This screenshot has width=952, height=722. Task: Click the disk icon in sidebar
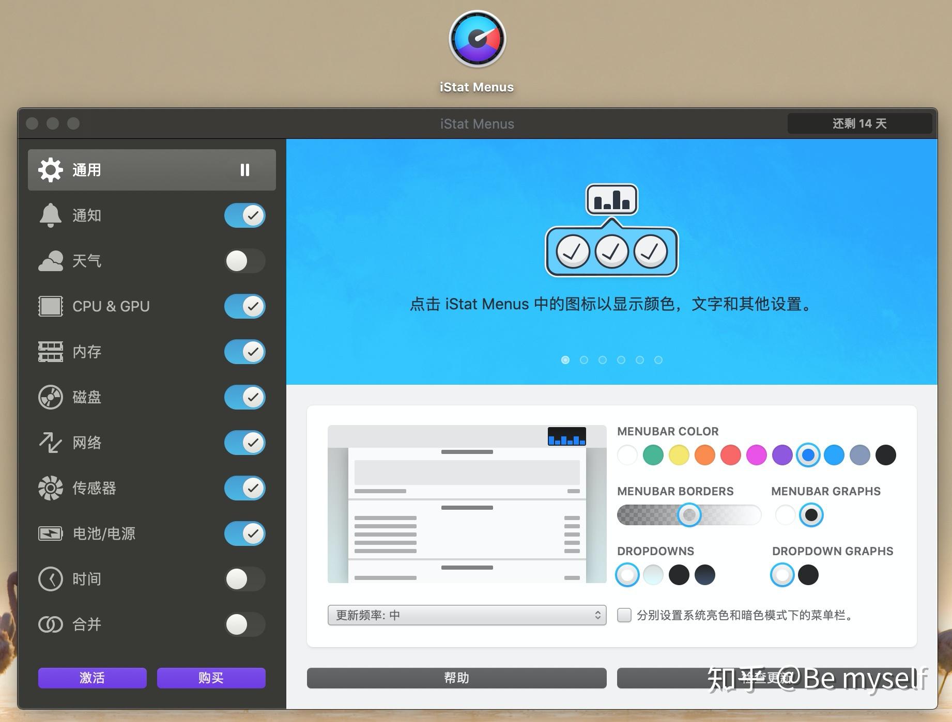[x=51, y=397]
